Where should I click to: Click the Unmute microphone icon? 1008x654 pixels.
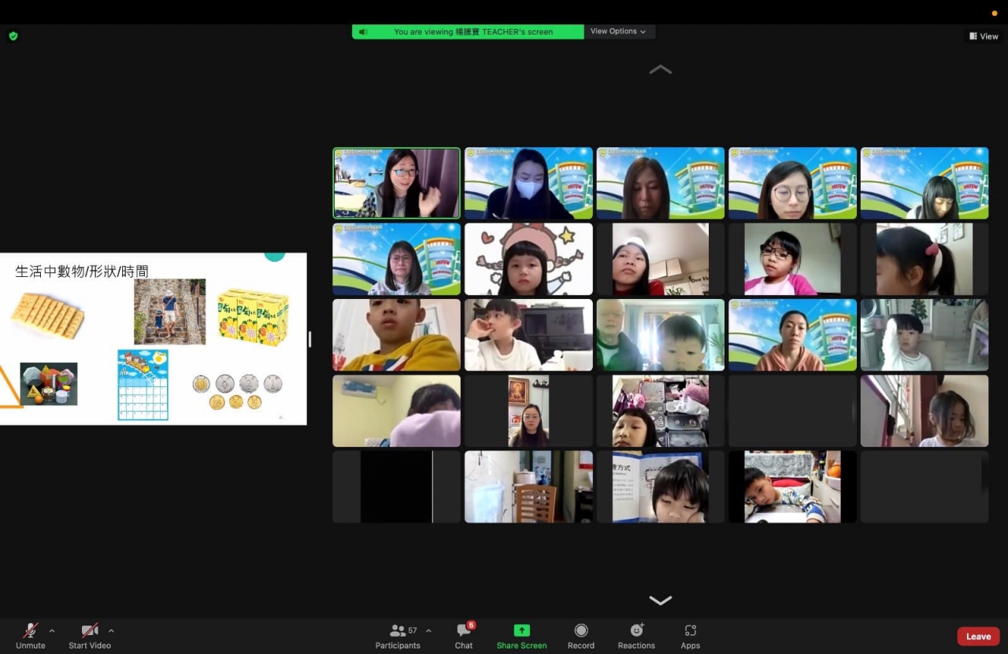pos(31,630)
